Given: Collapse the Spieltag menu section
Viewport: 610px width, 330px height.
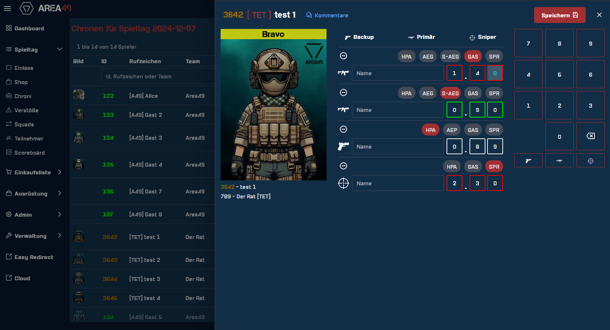Looking at the screenshot, I should 34,49.
